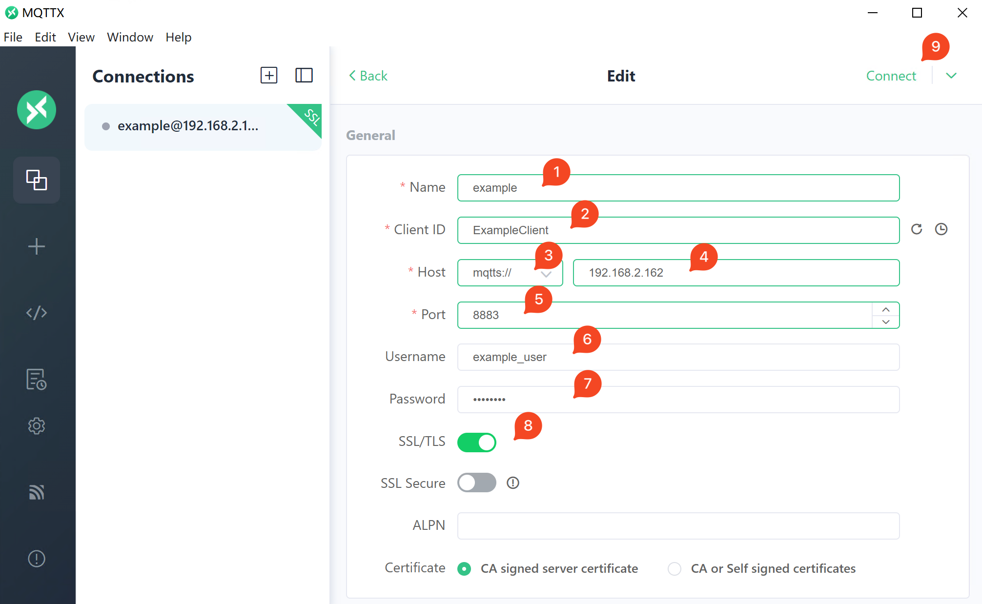Open the Script page code icon

(x=37, y=313)
